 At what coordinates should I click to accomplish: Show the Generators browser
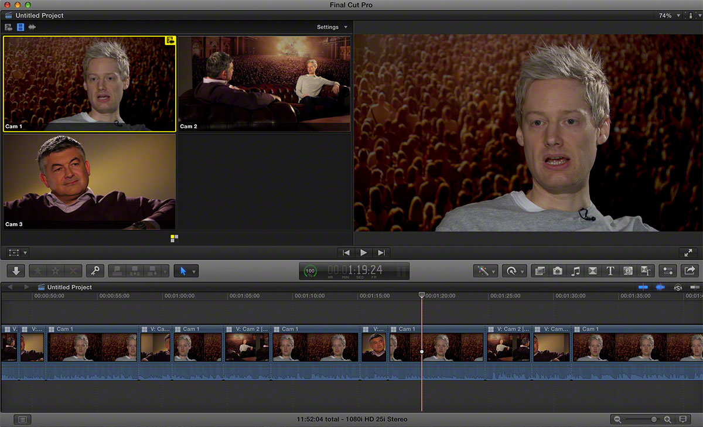(x=627, y=271)
